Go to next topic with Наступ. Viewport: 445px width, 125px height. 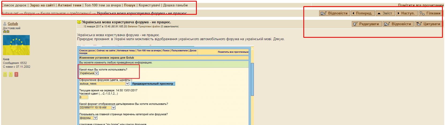point(406,13)
